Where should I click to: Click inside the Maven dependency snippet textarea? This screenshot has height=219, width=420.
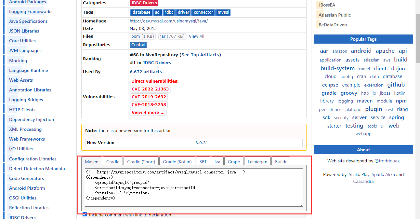pos(194,187)
